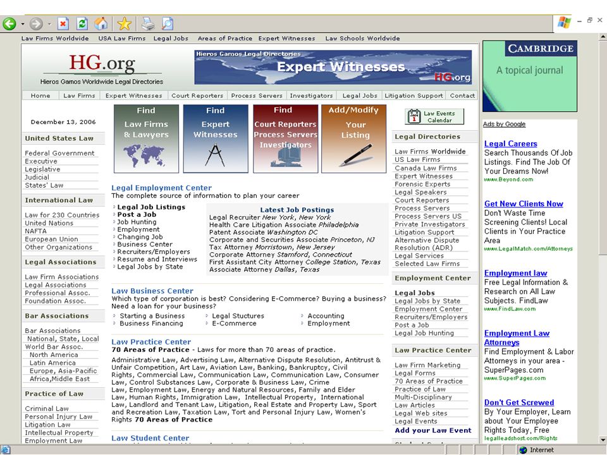Open Find Law Firms & Lawyers tile

tap(146, 138)
